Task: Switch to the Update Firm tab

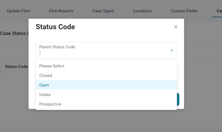Action: pos(19,11)
